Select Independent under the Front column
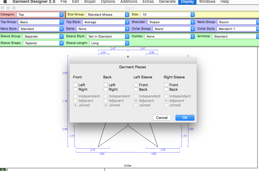 click(x=75, y=96)
